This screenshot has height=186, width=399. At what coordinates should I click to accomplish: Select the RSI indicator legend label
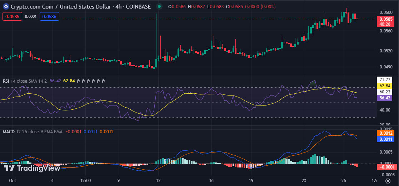pyautogui.click(x=6, y=81)
